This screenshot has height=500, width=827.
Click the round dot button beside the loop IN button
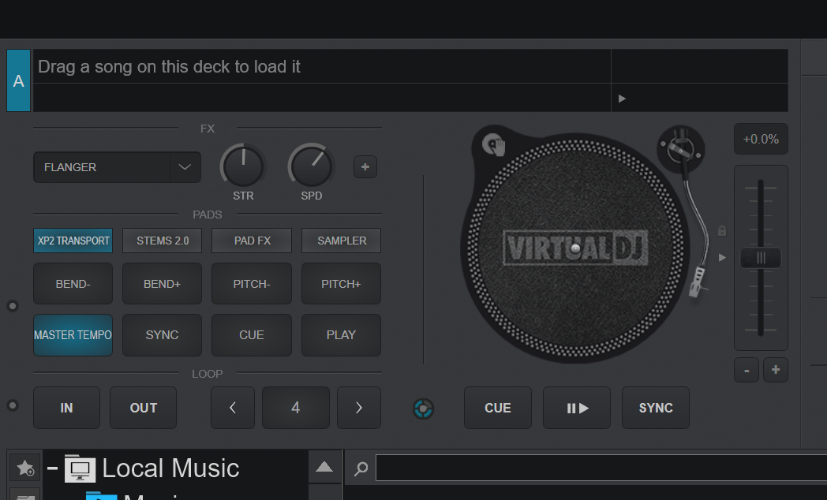tap(13, 405)
